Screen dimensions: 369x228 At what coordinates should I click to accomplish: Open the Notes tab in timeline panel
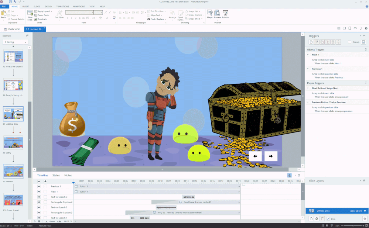tap(68, 175)
